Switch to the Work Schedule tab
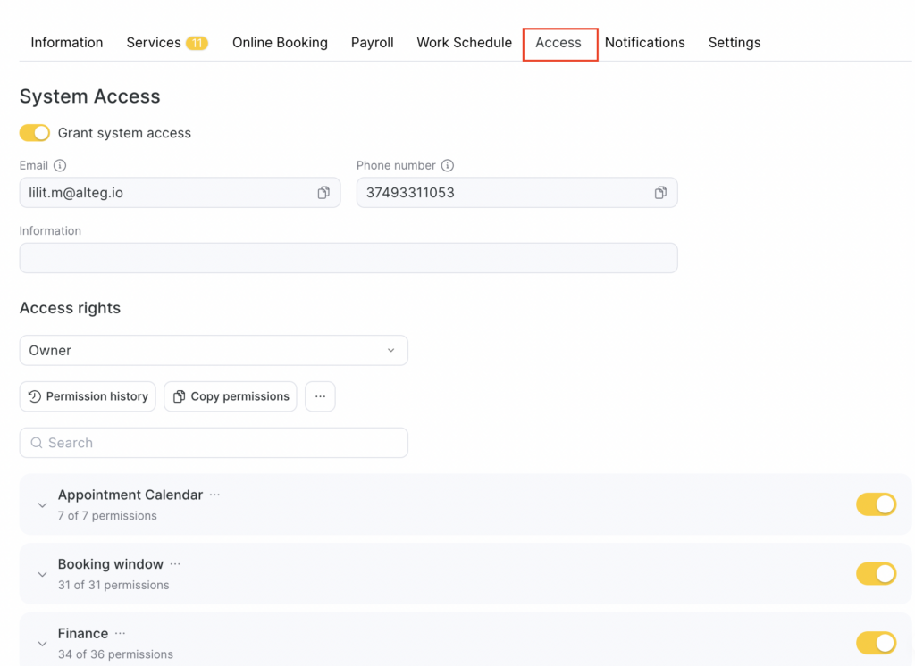This screenshot has height=666, width=915. click(464, 43)
